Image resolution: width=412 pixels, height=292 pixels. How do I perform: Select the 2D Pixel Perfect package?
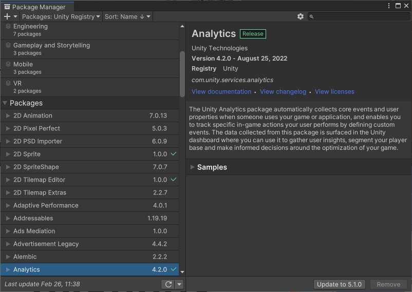click(x=89, y=128)
